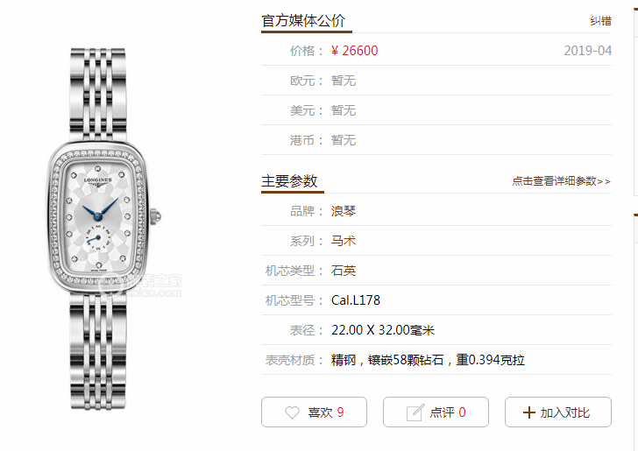Click the watch dial with blue hands

coord(98,217)
